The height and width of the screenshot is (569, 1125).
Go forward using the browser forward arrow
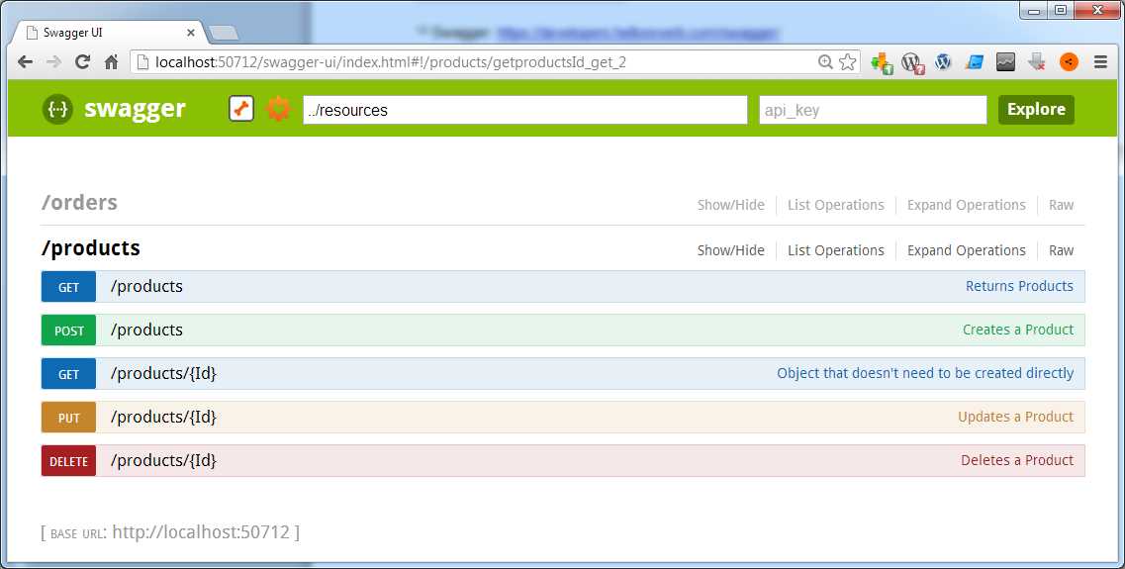tap(53, 62)
